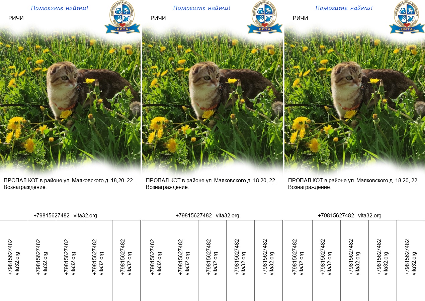Click the 'ПРОПАЛ КОТ' description on the middle flyer
This screenshot has height=301, width=425.
pyautogui.click(x=211, y=181)
